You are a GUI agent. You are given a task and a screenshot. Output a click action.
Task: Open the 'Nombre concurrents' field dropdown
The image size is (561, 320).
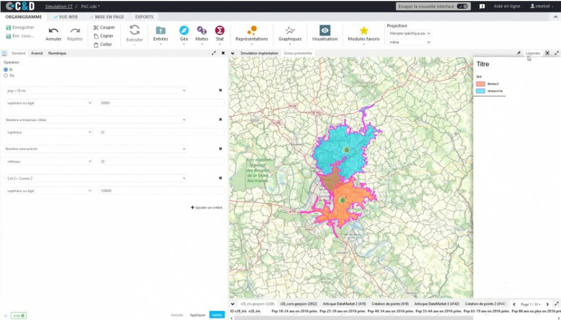[95, 149]
